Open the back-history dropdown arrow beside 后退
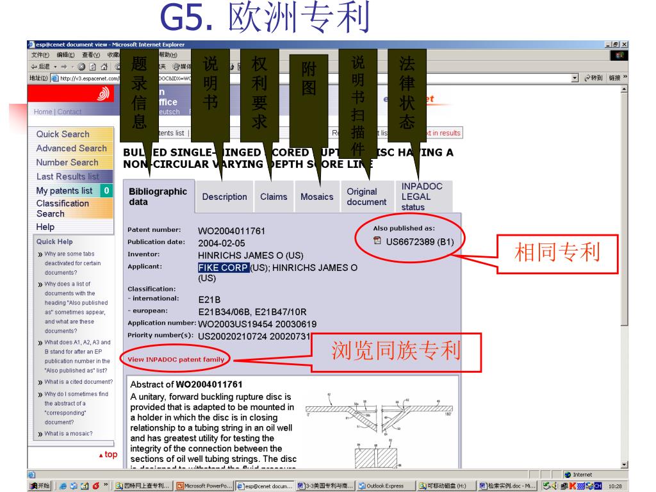This screenshot has height=492, width=656. click(55, 67)
